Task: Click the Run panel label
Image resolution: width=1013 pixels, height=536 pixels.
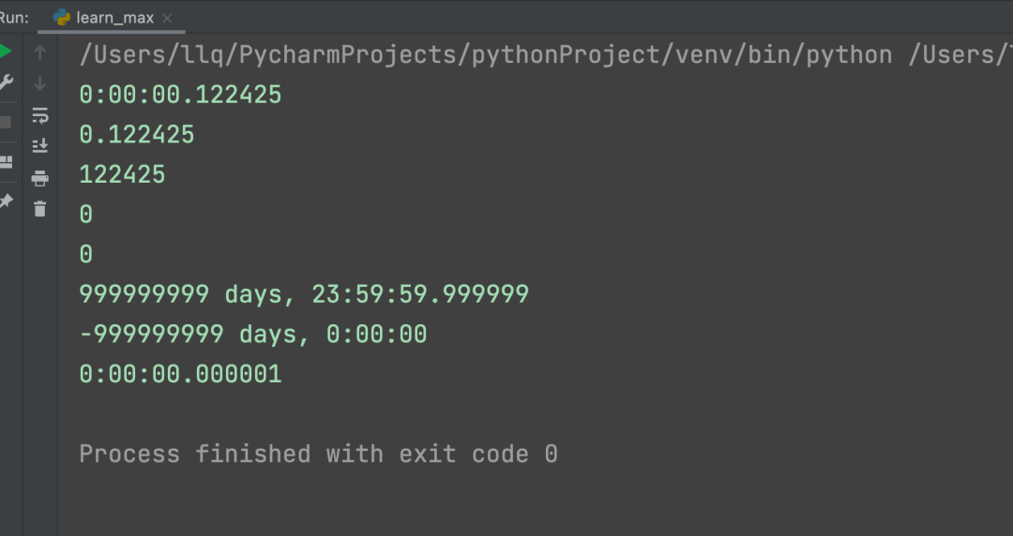Action: [x=14, y=18]
